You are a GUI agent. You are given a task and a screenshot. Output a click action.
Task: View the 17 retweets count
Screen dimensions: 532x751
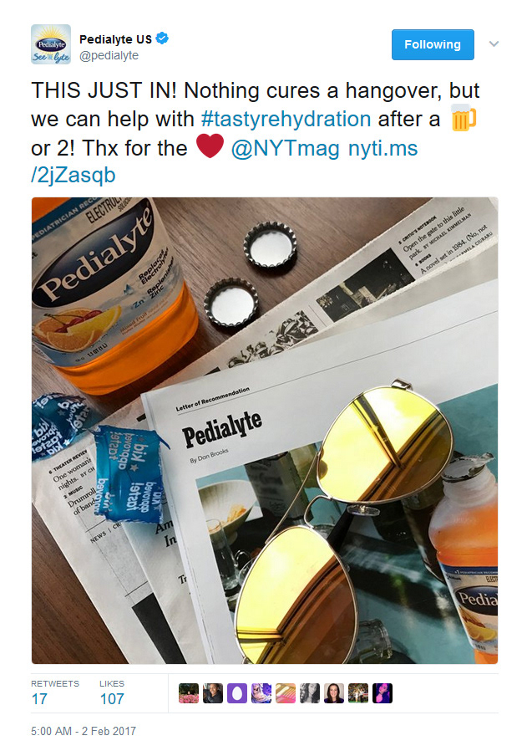[39, 699]
